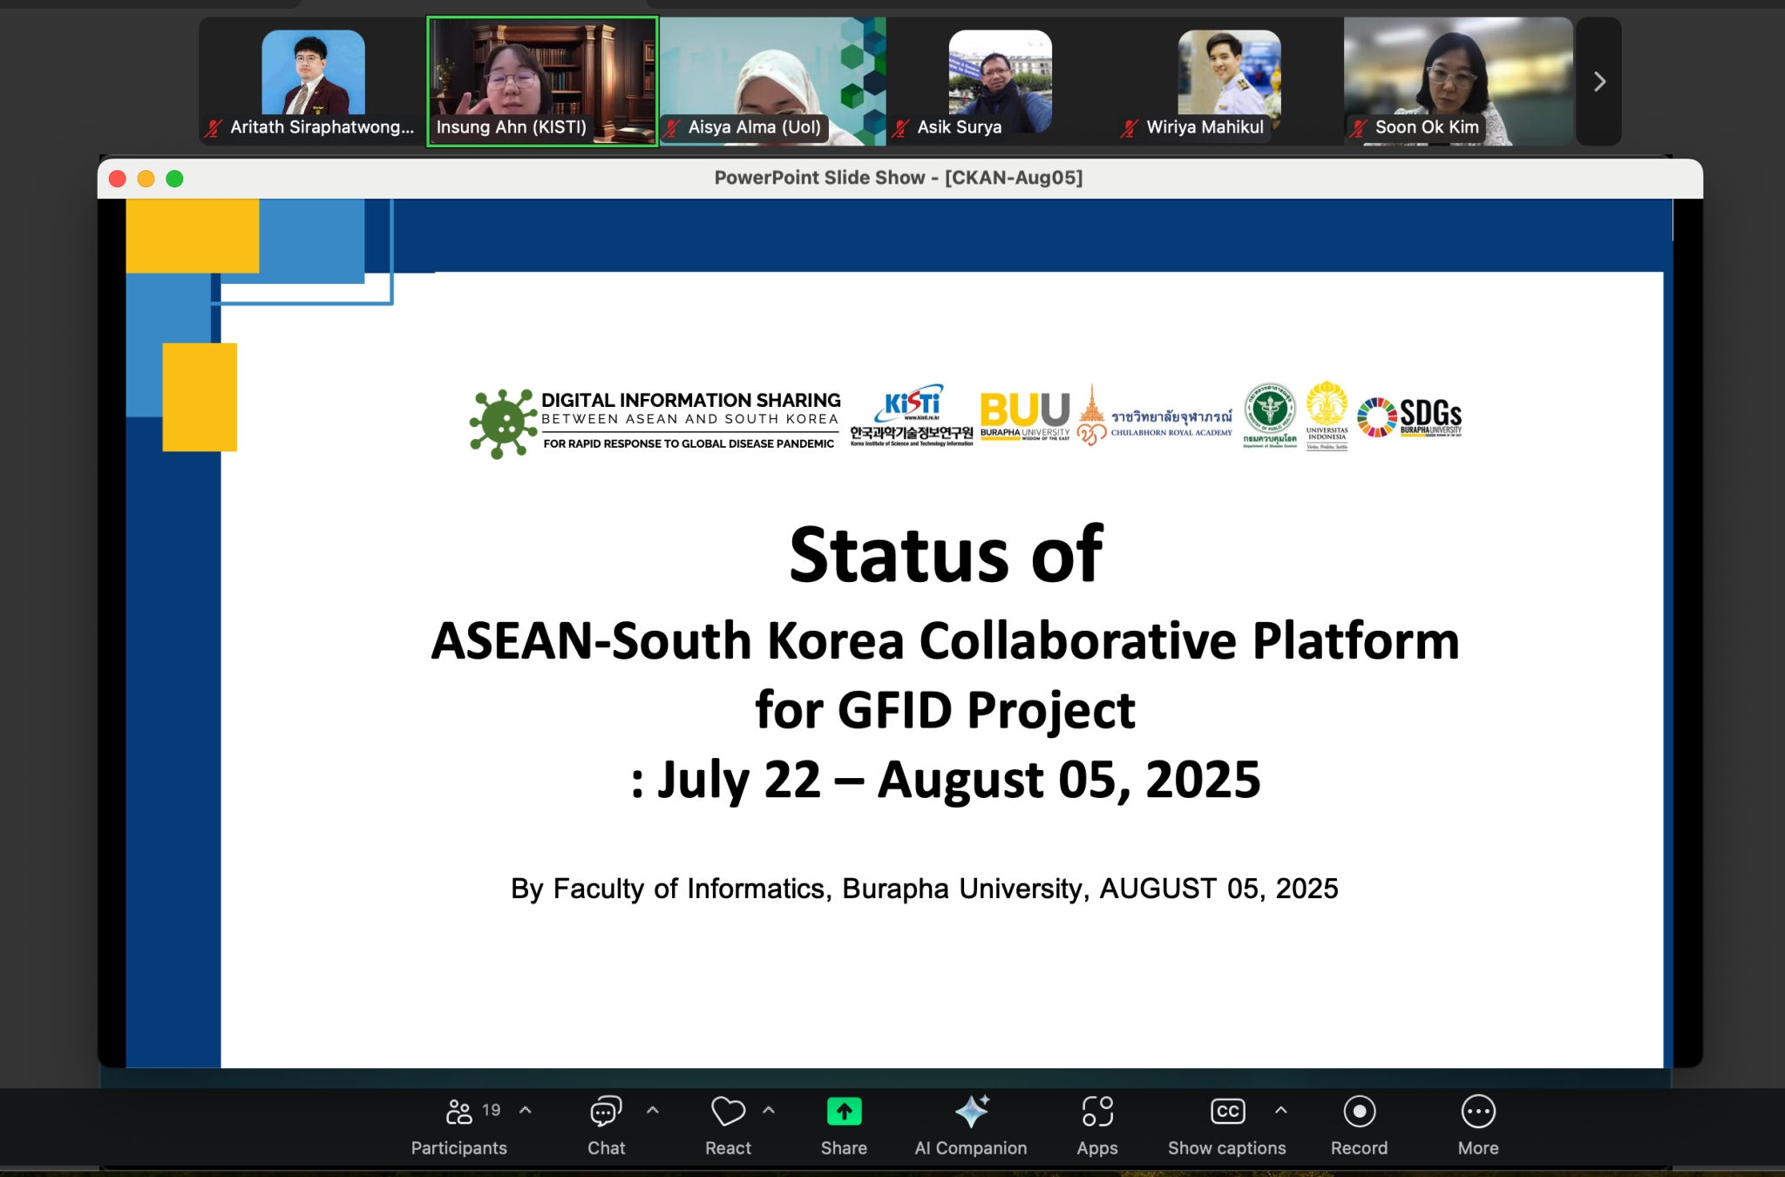Close the PowerPoint Slide Show window

point(118,179)
